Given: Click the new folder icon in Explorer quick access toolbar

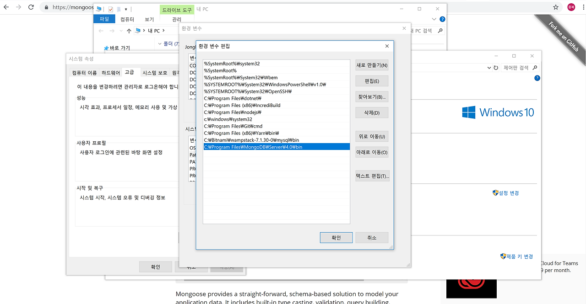Looking at the screenshot, I should click(119, 9).
